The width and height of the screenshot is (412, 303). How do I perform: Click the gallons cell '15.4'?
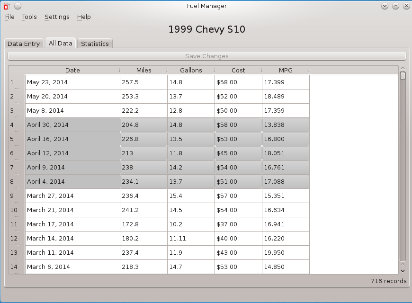(191, 196)
